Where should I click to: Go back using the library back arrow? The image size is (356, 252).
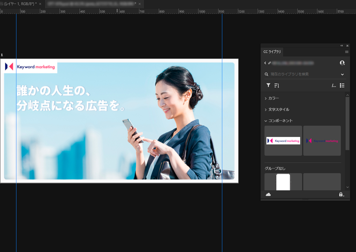coord(265,63)
